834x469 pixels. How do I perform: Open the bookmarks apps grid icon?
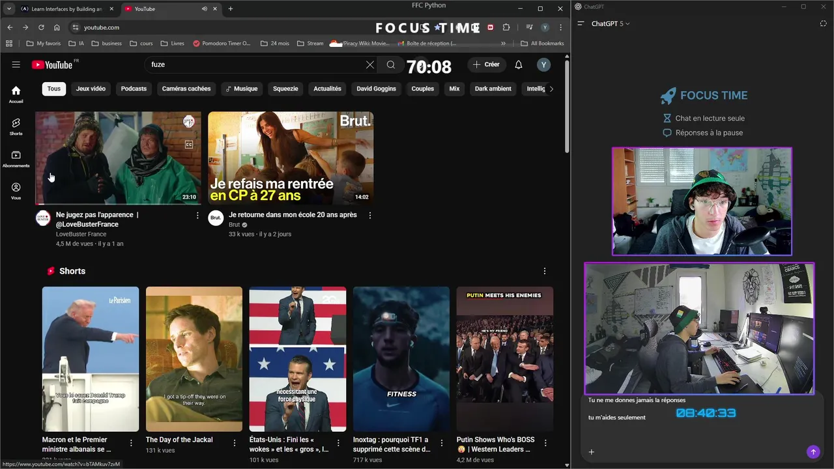[x=9, y=44]
